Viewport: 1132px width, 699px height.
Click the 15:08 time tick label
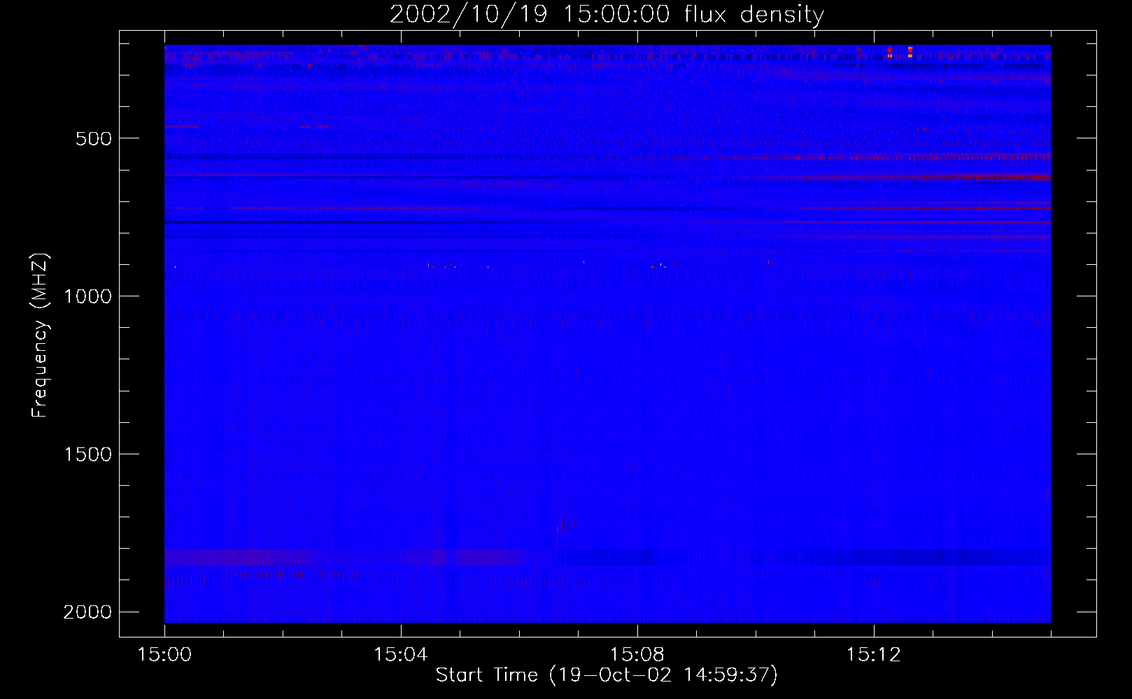coord(637,655)
